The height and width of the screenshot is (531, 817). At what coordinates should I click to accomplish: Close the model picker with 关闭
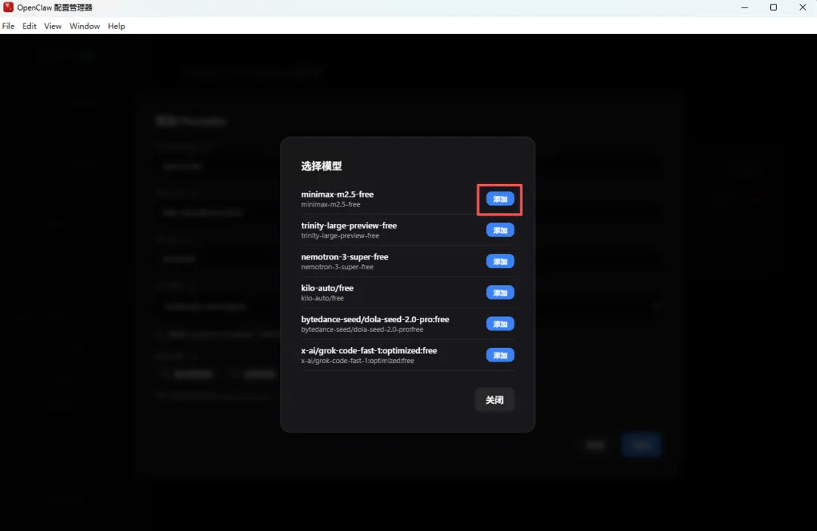pos(495,399)
